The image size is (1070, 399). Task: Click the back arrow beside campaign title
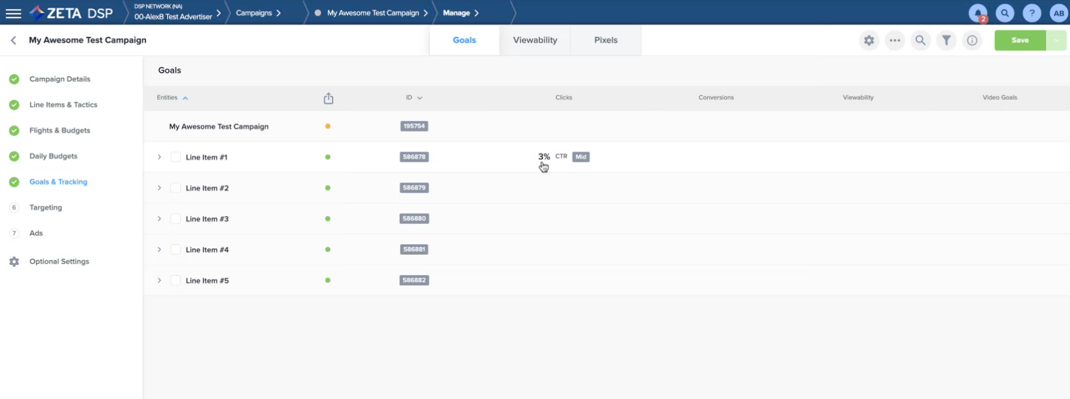click(14, 40)
